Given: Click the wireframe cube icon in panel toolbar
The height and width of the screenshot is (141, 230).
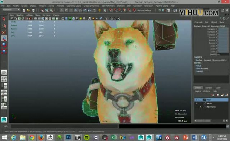Looking at the screenshot, I should click(x=63, y=19).
